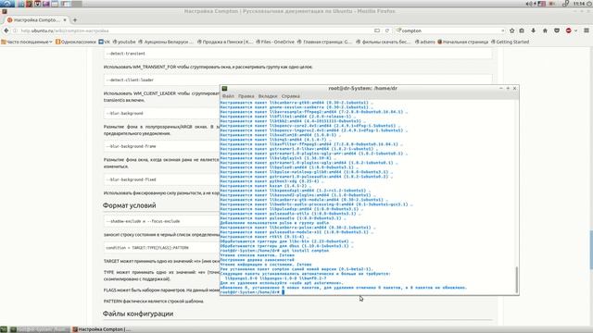Open the Getting Started bookmark

click(510, 42)
